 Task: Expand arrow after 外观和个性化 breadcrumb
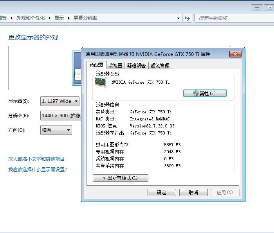click(50, 18)
